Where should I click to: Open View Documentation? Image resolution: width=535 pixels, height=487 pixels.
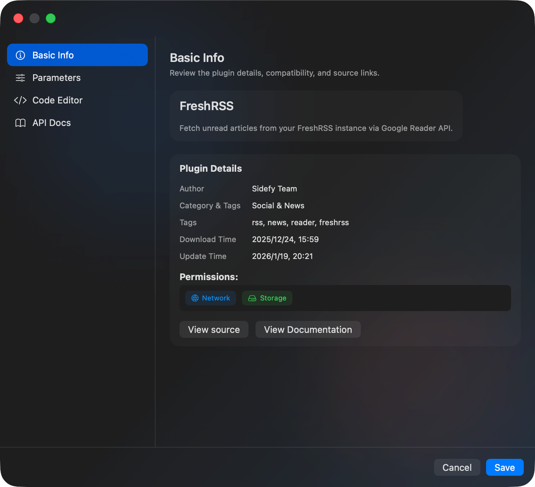click(308, 329)
